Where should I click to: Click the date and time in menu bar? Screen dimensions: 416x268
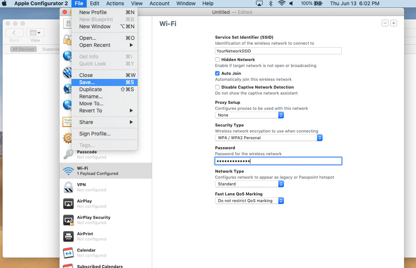[x=355, y=3]
